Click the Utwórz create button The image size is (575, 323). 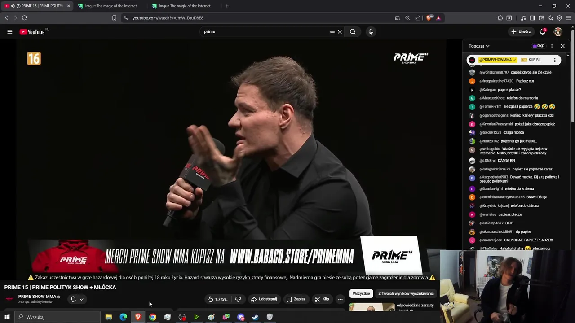(521, 31)
